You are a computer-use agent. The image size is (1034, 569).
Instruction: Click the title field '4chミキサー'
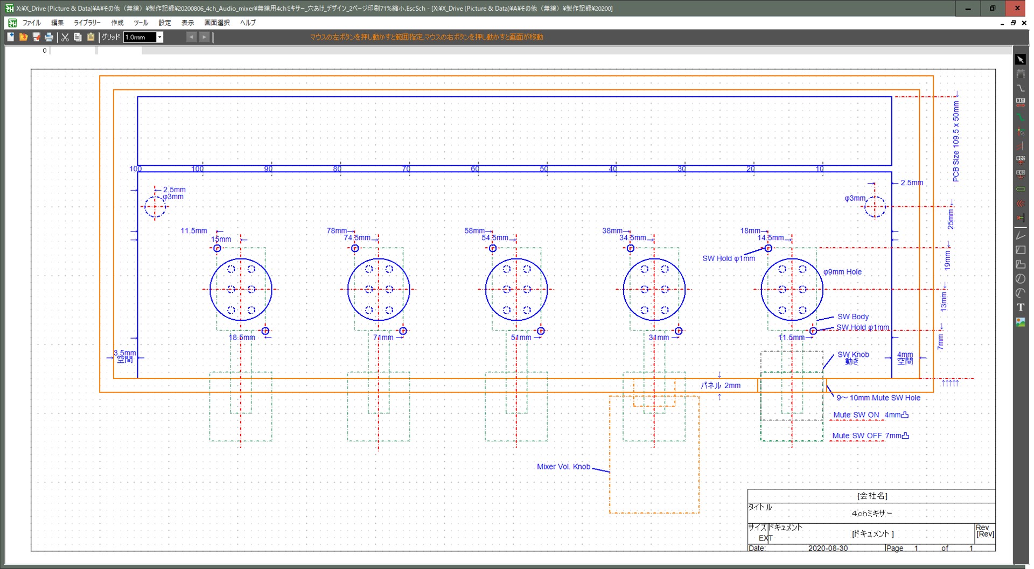pyautogui.click(x=872, y=514)
